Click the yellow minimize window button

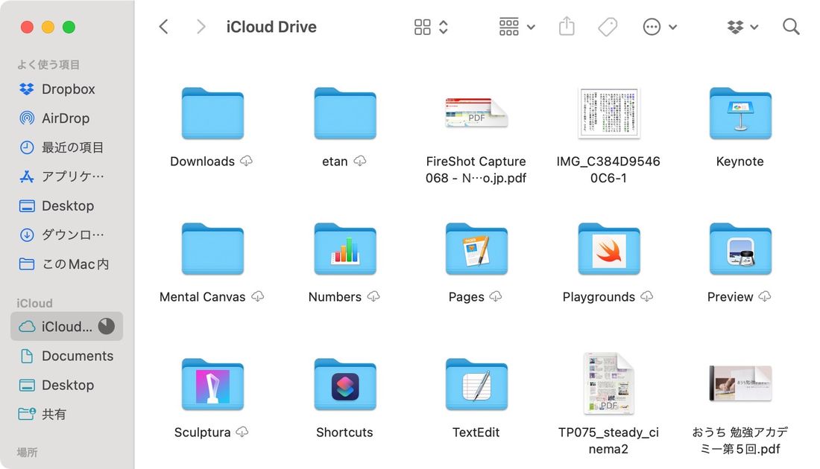pyautogui.click(x=48, y=27)
